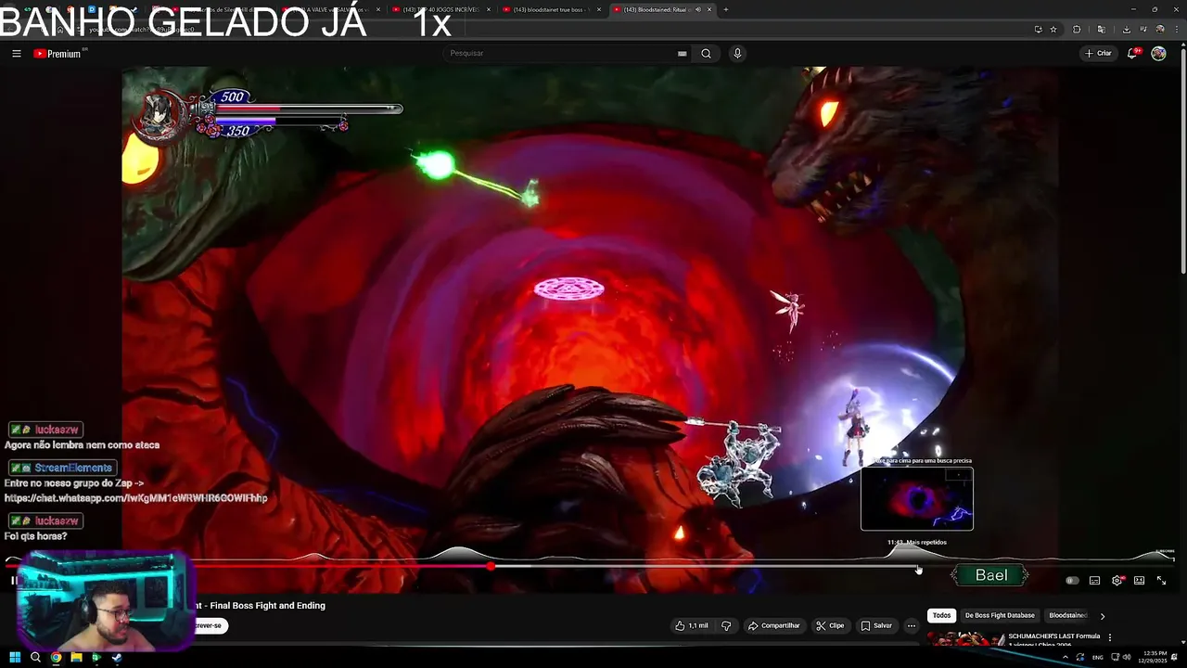This screenshot has width=1187, height=668.
Task: Enter fullscreen mode
Action: click(1161, 581)
